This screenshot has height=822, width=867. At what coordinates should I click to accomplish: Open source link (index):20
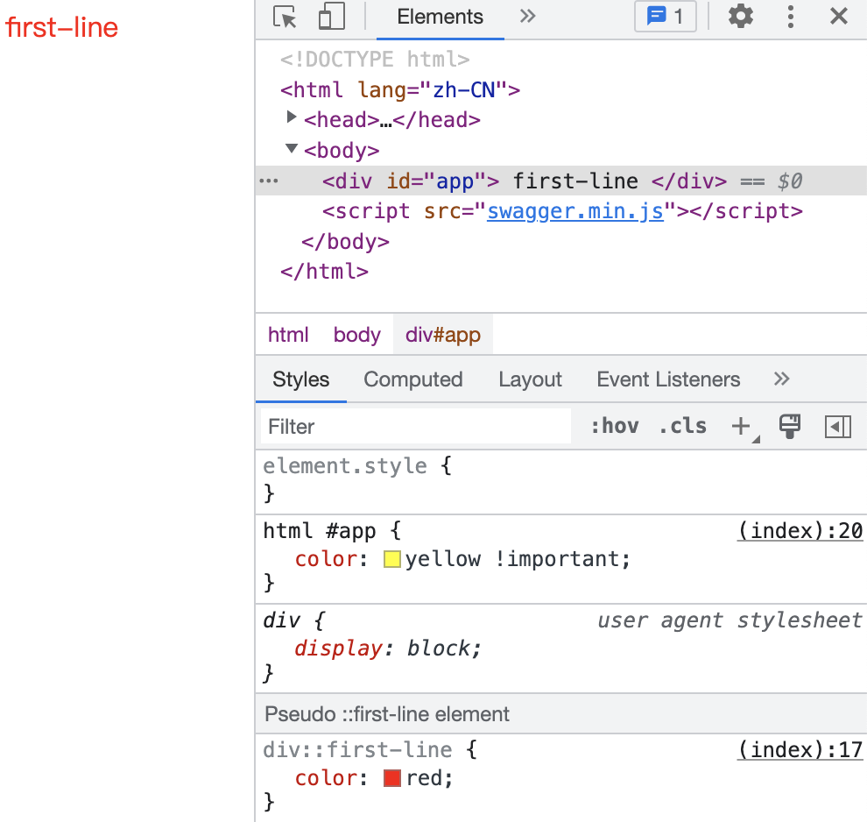pyautogui.click(x=800, y=530)
